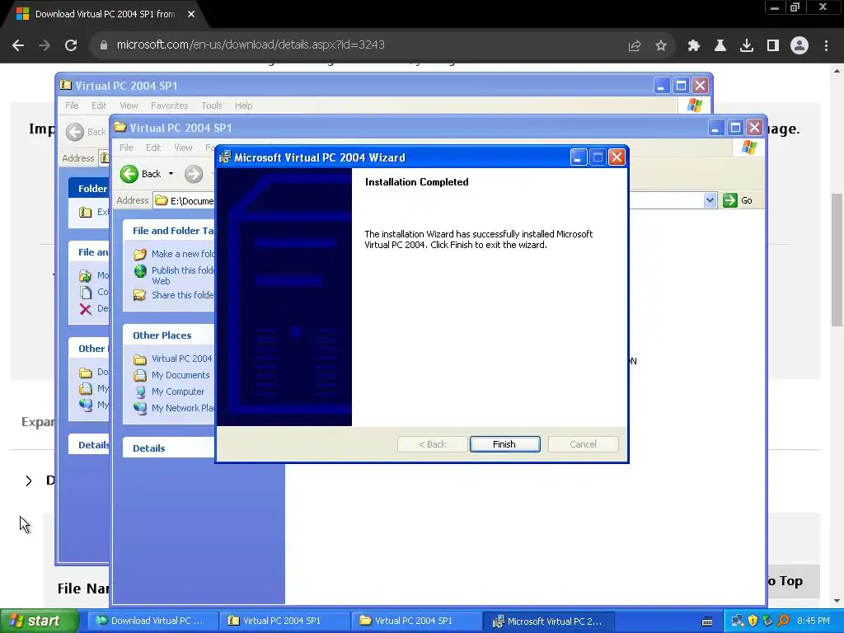
Task: Expand the chevron section on the webpage
Action: pyautogui.click(x=29, y=481)
